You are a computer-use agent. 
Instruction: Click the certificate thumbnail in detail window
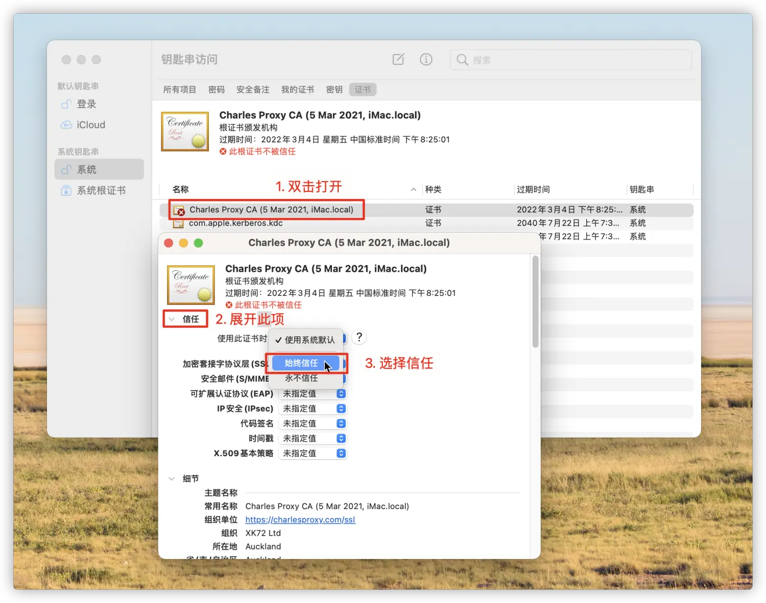pyautogui.click(x=191, y=285)
